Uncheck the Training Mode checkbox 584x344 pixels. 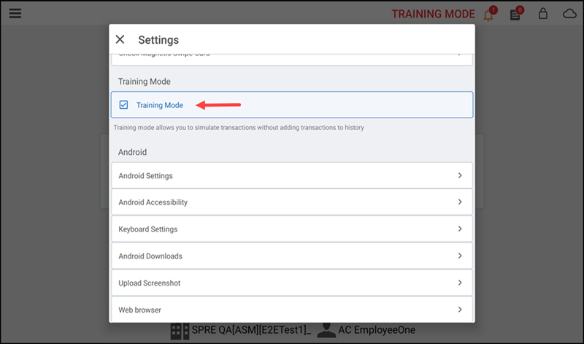tap(123, 104)
